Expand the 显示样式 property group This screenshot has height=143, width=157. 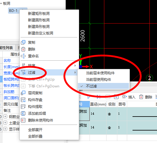(x=5, y=129)
